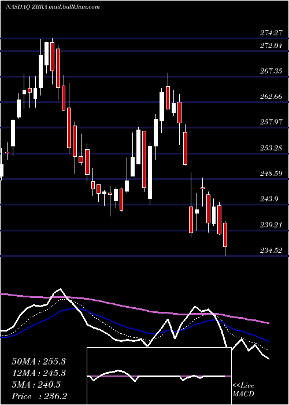
Task: Click the 234.52 price axis label
Action: coord(271,251)
